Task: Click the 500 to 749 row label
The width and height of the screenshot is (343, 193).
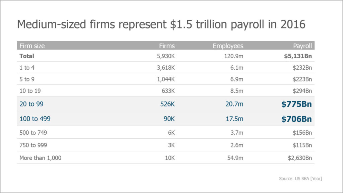Action: [33, 133]
